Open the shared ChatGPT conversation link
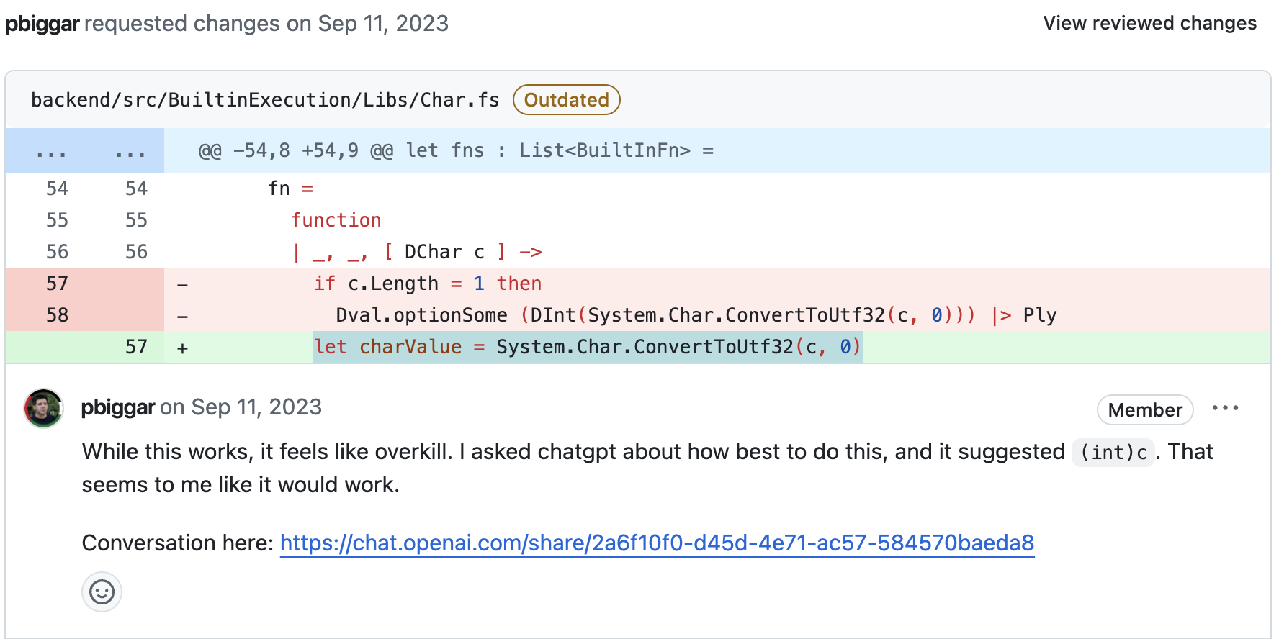Screen dimensions: 1279x639 (x=657, y=543)
